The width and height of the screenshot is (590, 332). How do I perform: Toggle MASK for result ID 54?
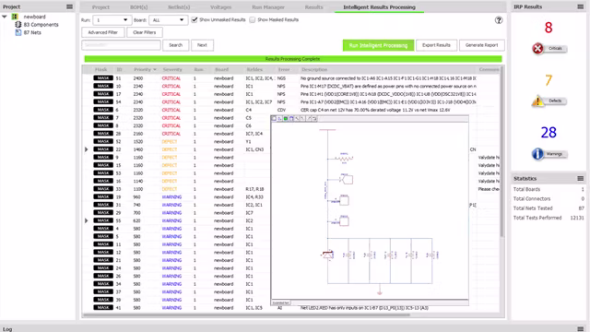click(103, 102)
